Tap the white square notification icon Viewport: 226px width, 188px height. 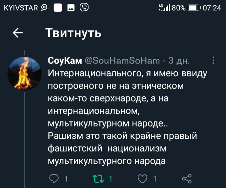pos(58,7)
